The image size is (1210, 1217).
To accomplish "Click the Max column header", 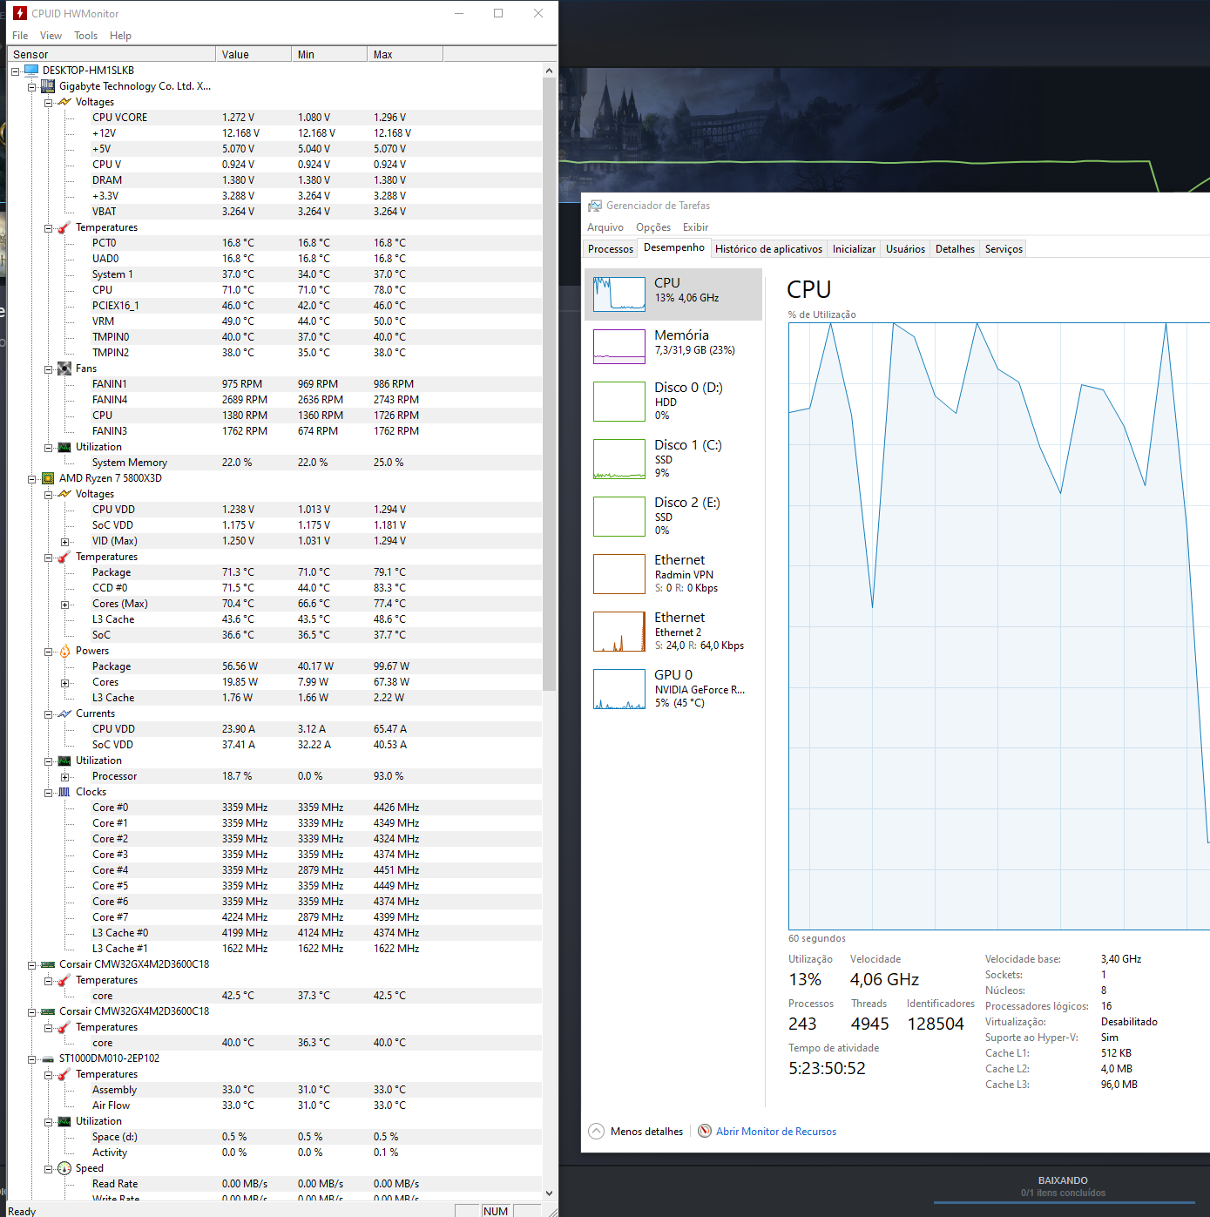I will [405, 54].
